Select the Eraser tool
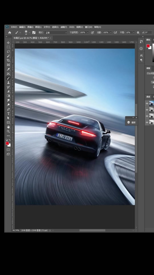The image size is (154, 275). click(8, 92)
